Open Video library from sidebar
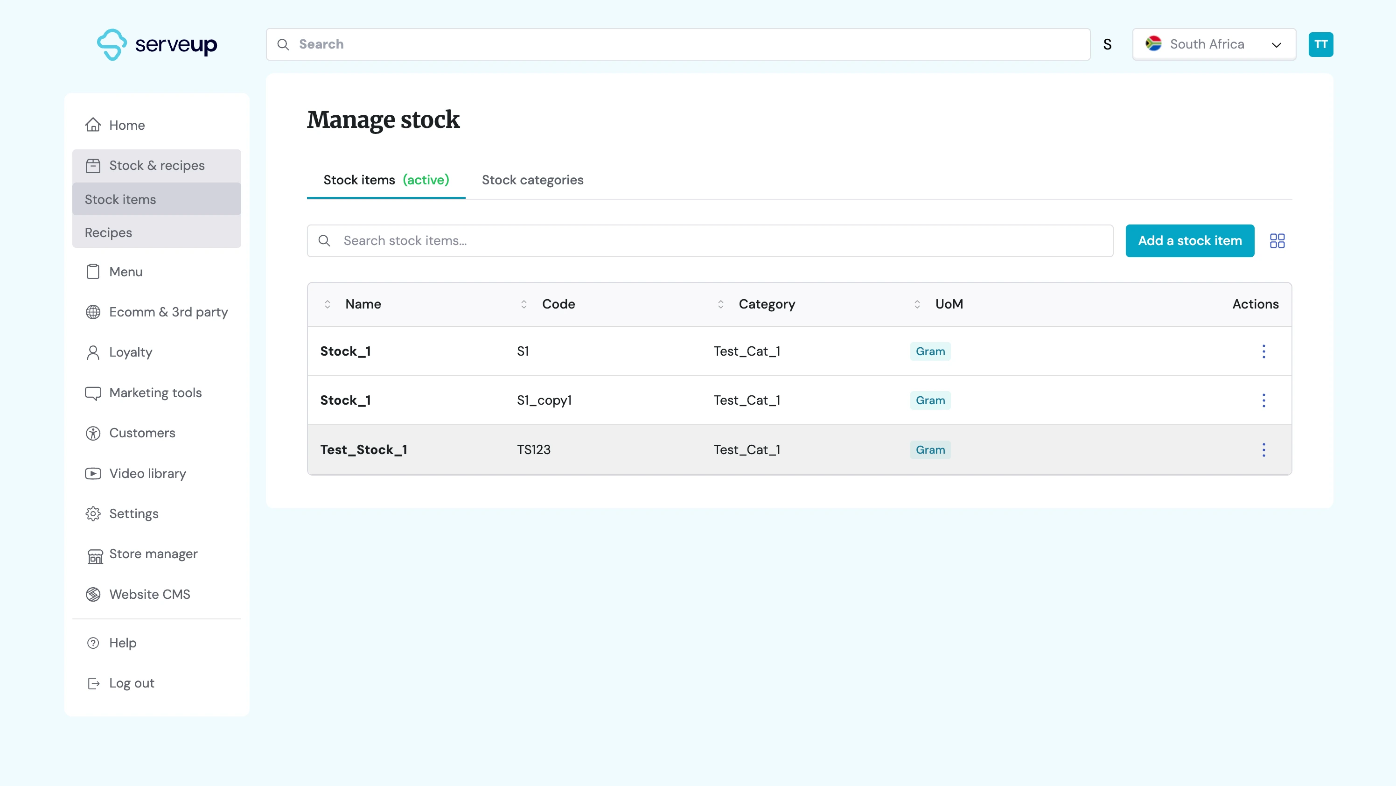Viewport: 1396px width, 786px height. point(147,473)
